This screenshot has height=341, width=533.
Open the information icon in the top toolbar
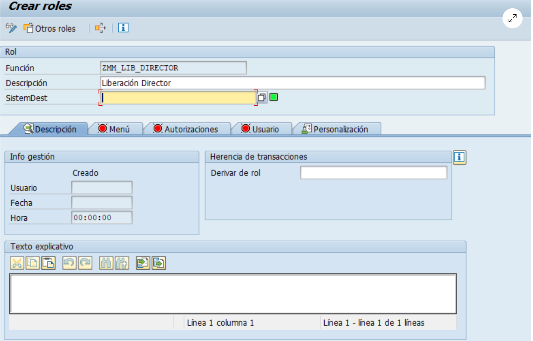point(123,28)
